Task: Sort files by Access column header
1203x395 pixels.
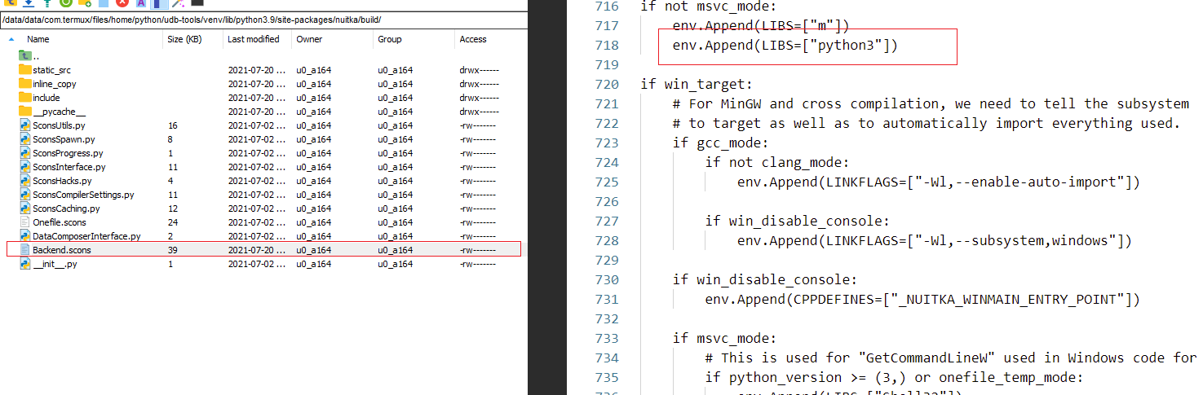Action: [x=473, y=39]
